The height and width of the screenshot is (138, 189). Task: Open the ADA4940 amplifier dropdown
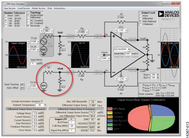pyautogui.click(x=129, y=49)
